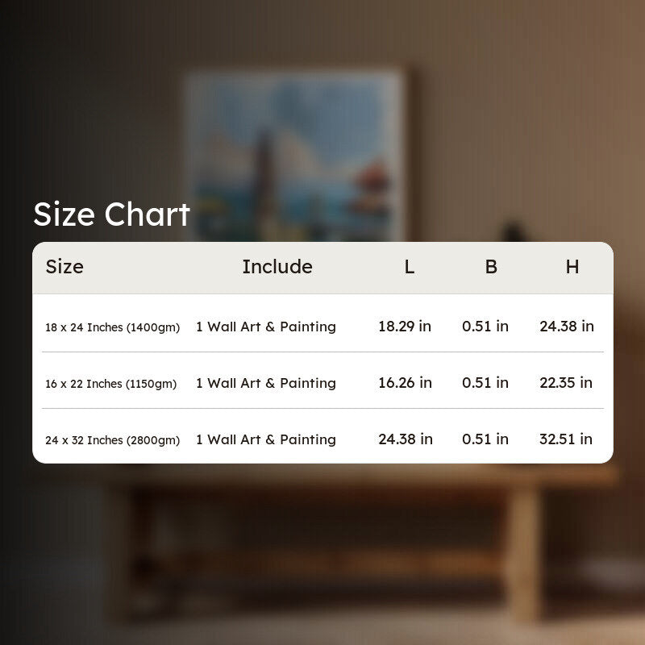This screenshot has width=645, height=645.
Task: Click the 24.38 in height value in first row
Action: 567,327
